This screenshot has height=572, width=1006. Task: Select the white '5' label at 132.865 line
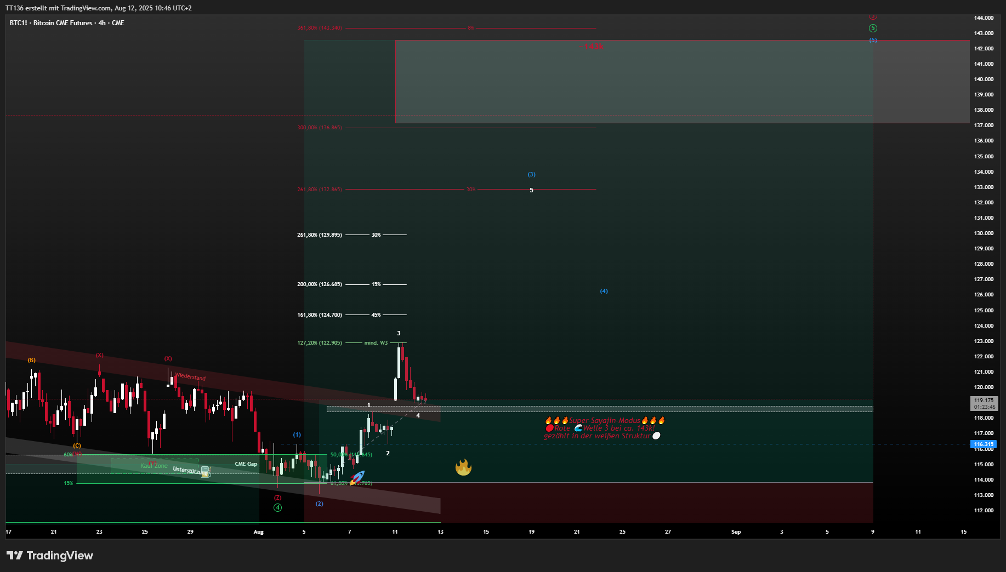[x=531, y=190]
